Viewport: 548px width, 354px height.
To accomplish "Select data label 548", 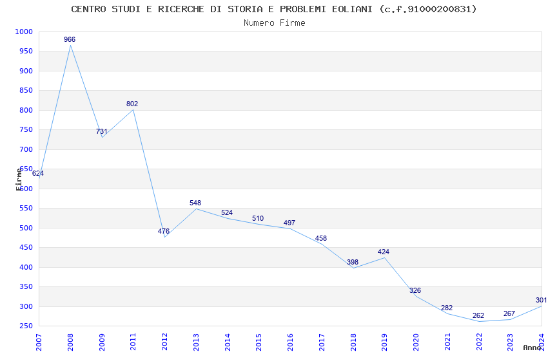I will tap(195, 203).
